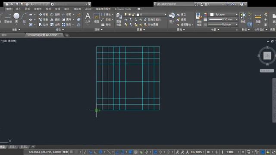Open the annotation scale 1:1 / 100% dropdown

point(198,152)
